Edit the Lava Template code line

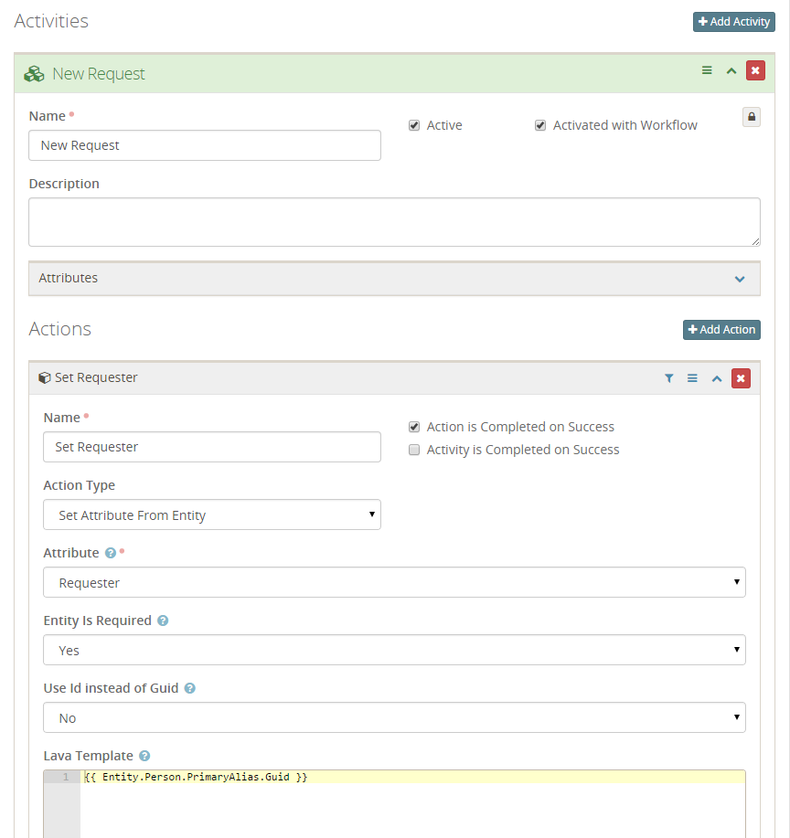[274, 777]
